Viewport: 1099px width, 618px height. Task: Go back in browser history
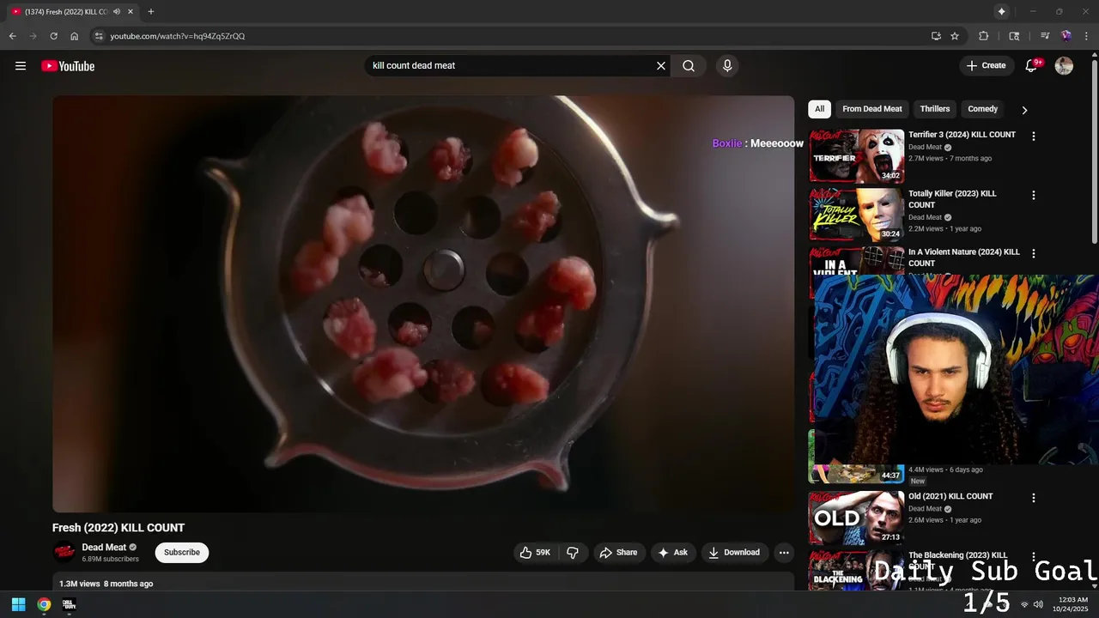pyautogui.click(x=12, y=36)
